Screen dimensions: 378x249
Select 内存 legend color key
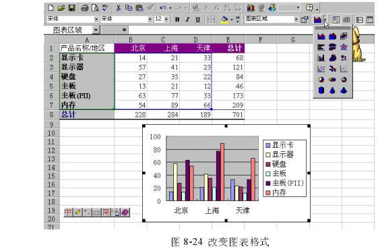pyautogui.click(x=267, y=193)
